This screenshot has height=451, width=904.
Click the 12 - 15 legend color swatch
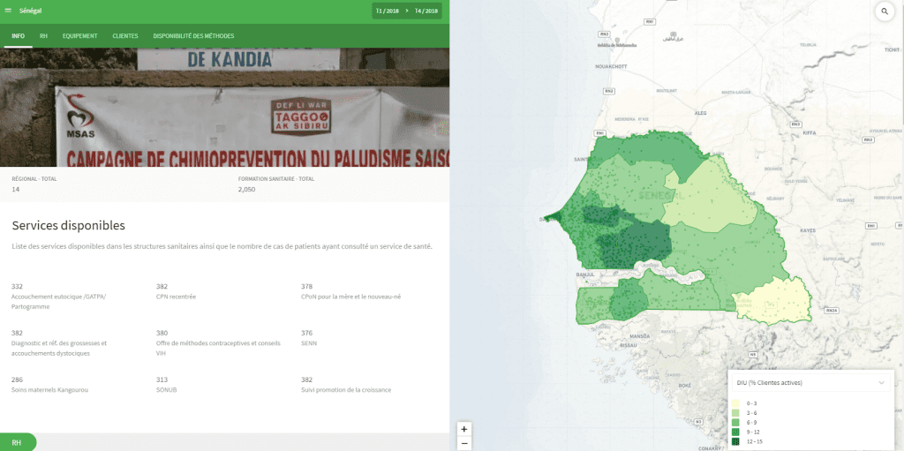pyautogui.click(x=736, y=441)
